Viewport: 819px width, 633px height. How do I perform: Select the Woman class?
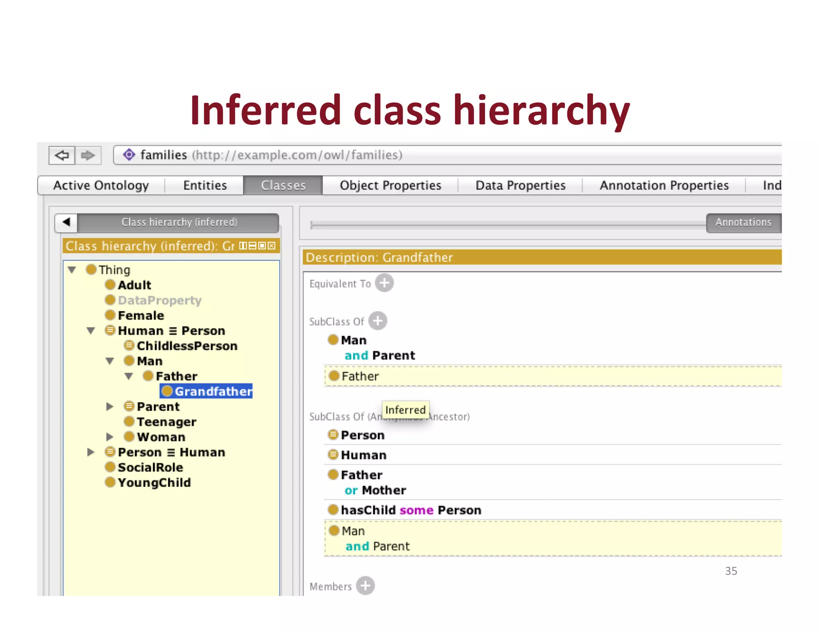[x=161, y=437]
